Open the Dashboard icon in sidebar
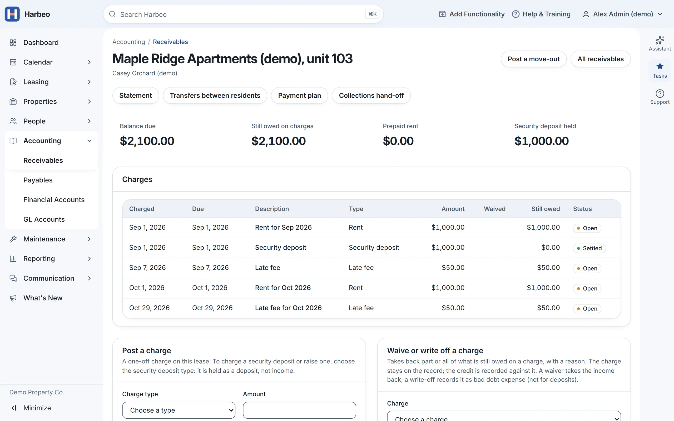This screenshot has height=421, width=674. [x=13, y=43]
